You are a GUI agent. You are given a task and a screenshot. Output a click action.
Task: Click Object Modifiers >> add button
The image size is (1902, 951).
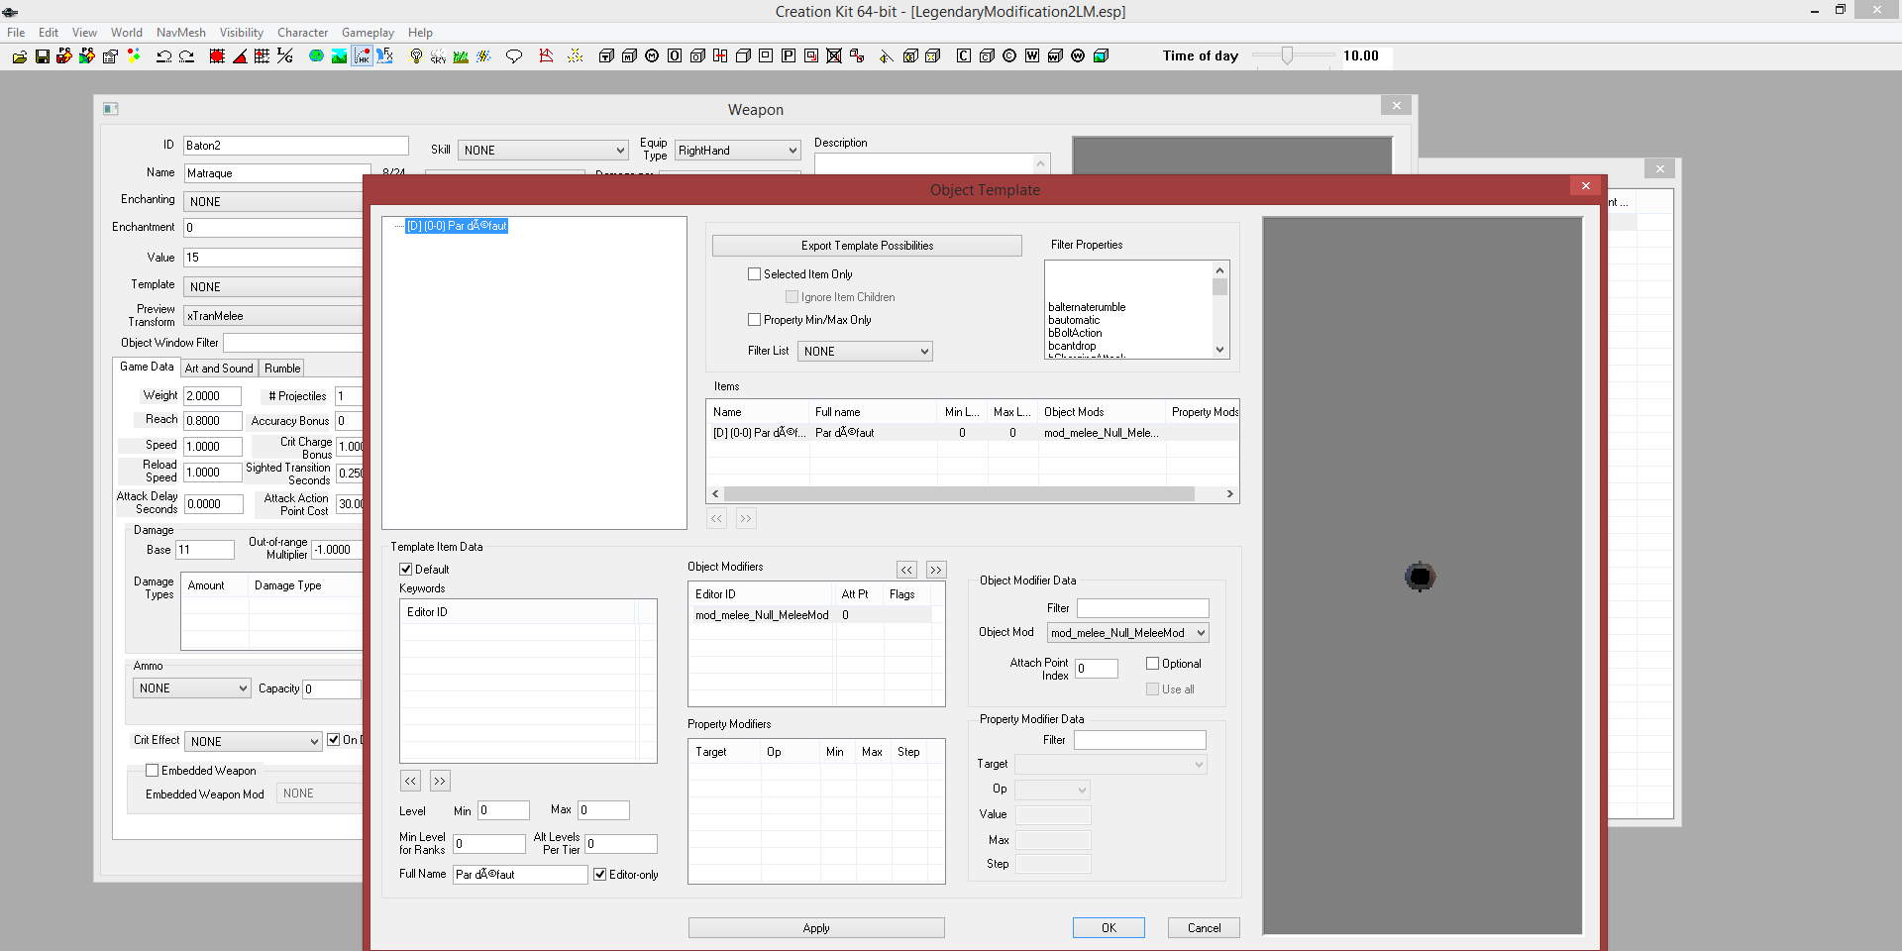tap(936, 571)
